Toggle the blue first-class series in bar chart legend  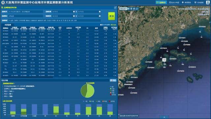point(85,101)
